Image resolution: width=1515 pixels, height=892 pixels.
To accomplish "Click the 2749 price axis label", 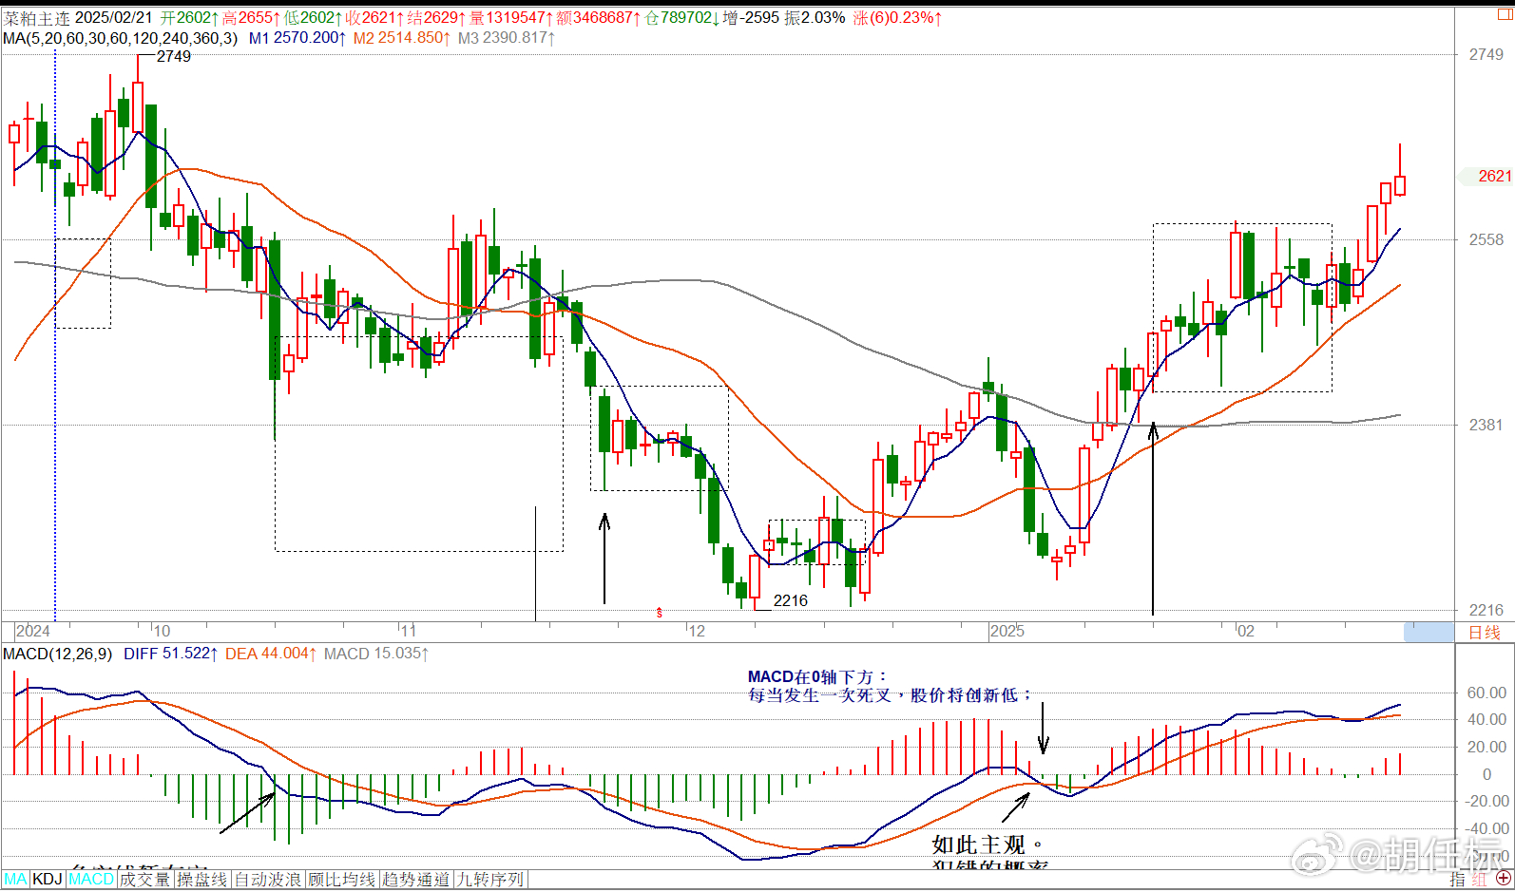I will [1486, 54].
